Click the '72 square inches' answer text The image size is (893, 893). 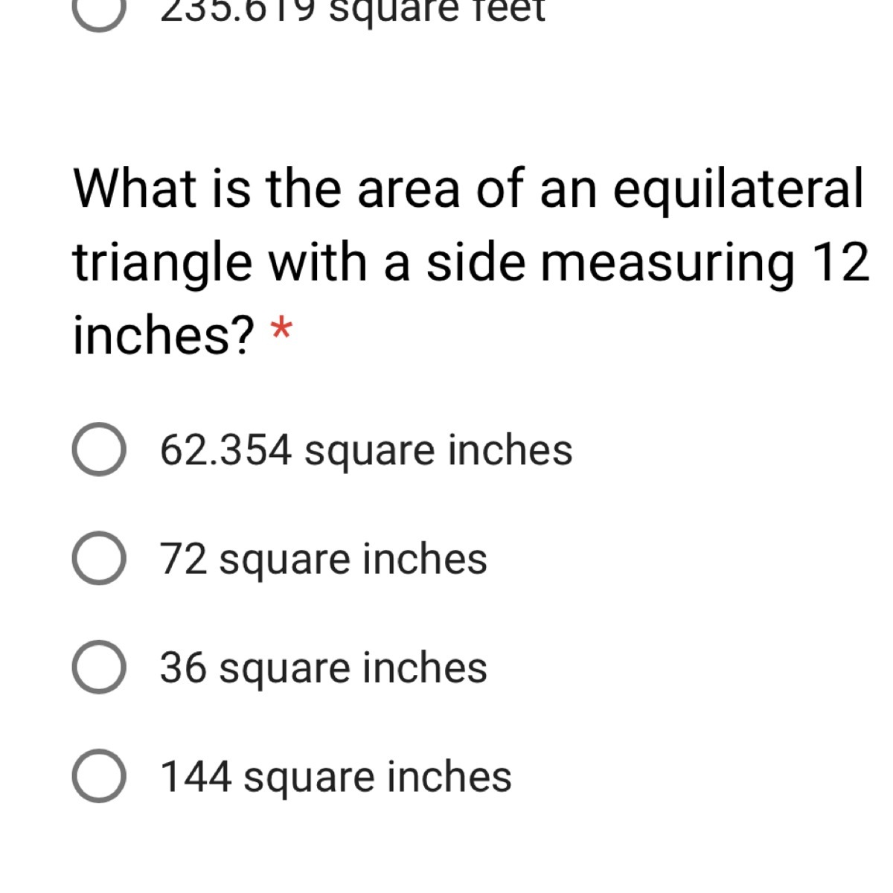(324, 560)
